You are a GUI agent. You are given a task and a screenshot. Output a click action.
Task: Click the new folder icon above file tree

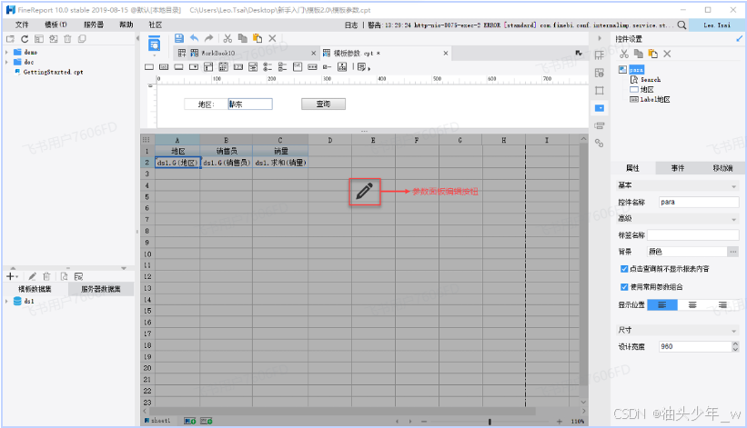coord(10,39)
